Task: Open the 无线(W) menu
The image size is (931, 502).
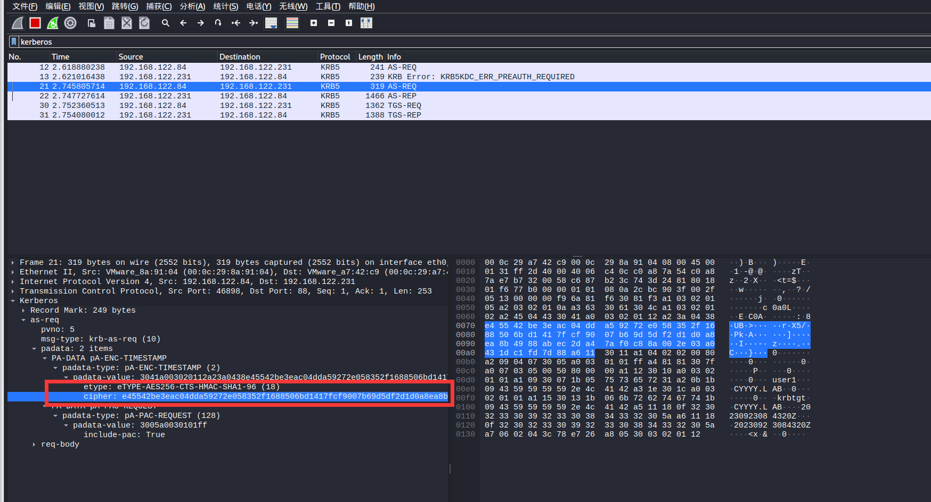Action: coord(293,6)
